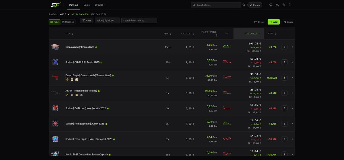344x160 pixels.
Task: Sort by Market Price column
Action: tap(210, 34)
